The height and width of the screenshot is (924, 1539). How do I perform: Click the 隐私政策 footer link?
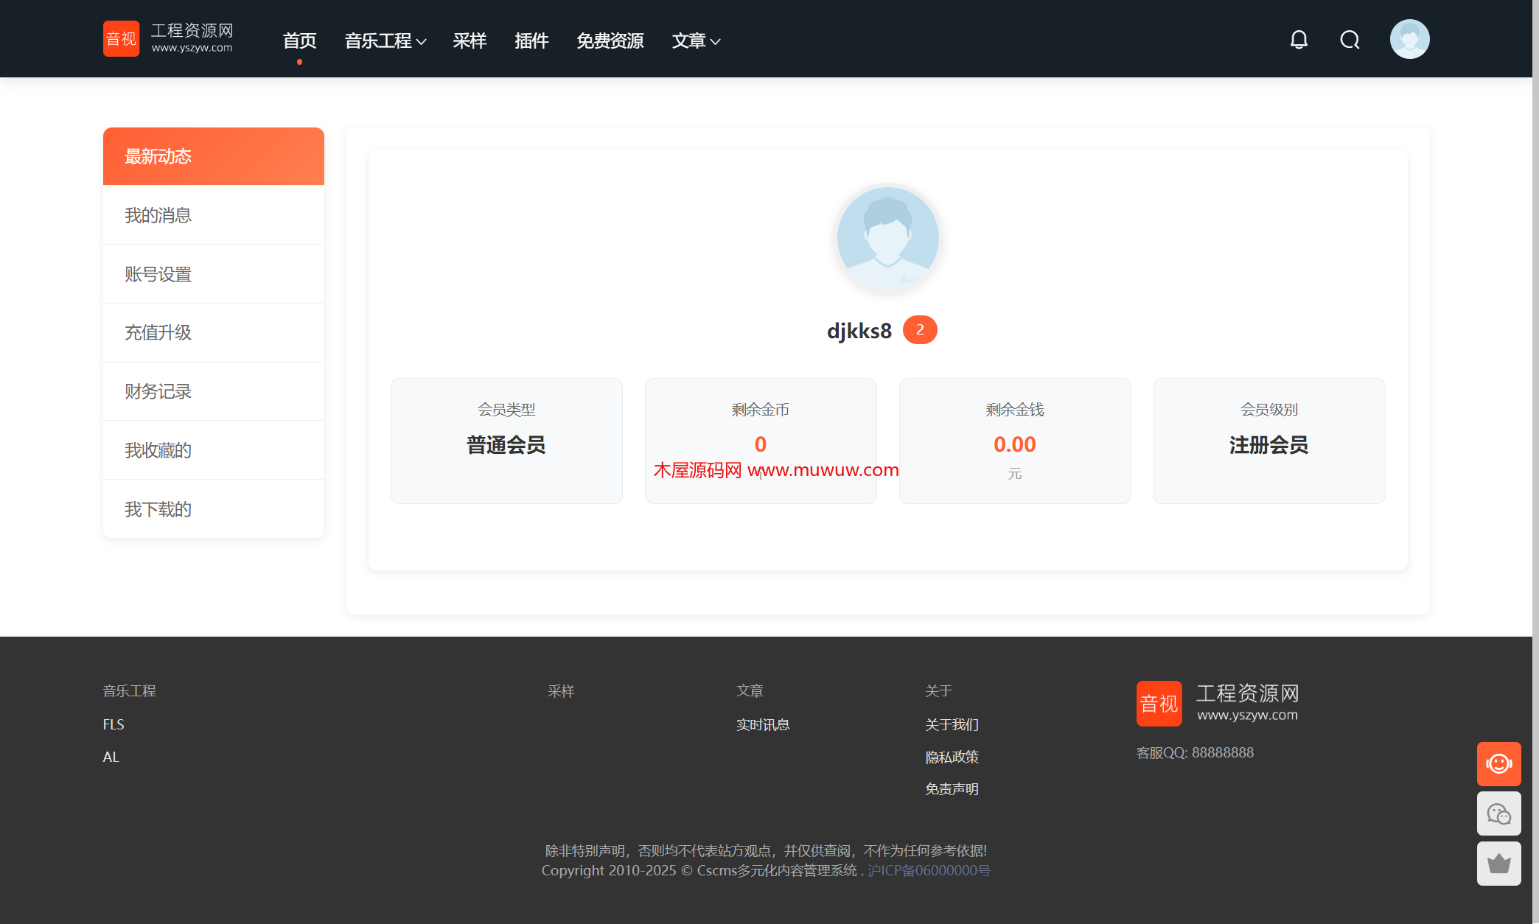(952, 757)
